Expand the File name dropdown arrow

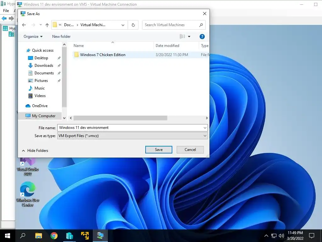point(205,128)
